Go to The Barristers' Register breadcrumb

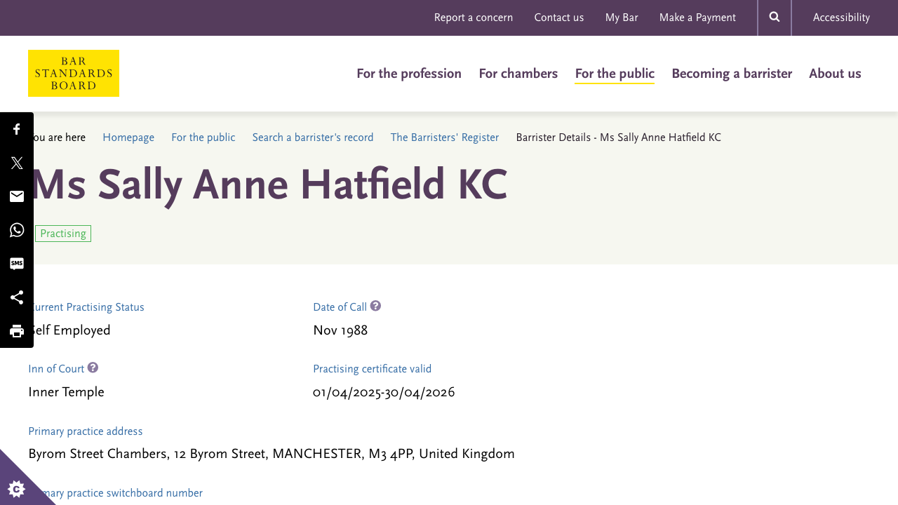[445, 137]
